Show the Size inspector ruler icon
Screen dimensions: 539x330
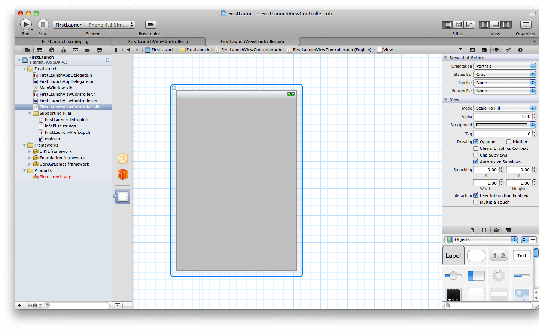click(x=508, y=50)
